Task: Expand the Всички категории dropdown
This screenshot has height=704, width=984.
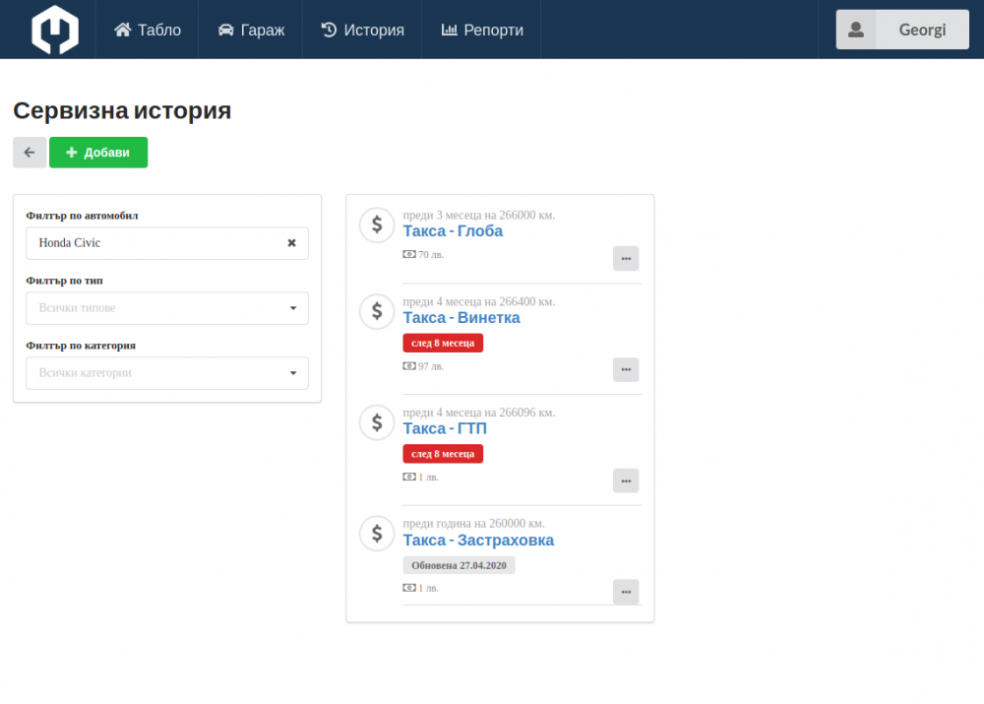Action: (167, 373)
